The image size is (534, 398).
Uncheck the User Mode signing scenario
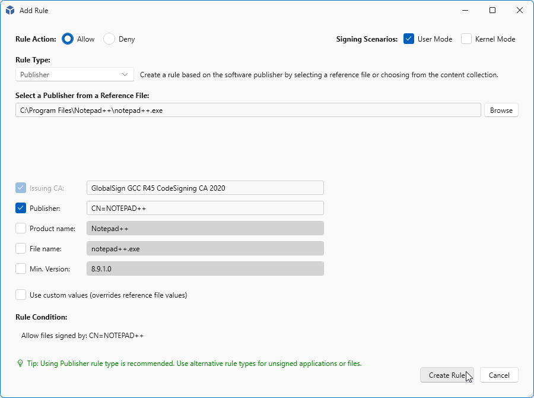[x=408, y=39]
